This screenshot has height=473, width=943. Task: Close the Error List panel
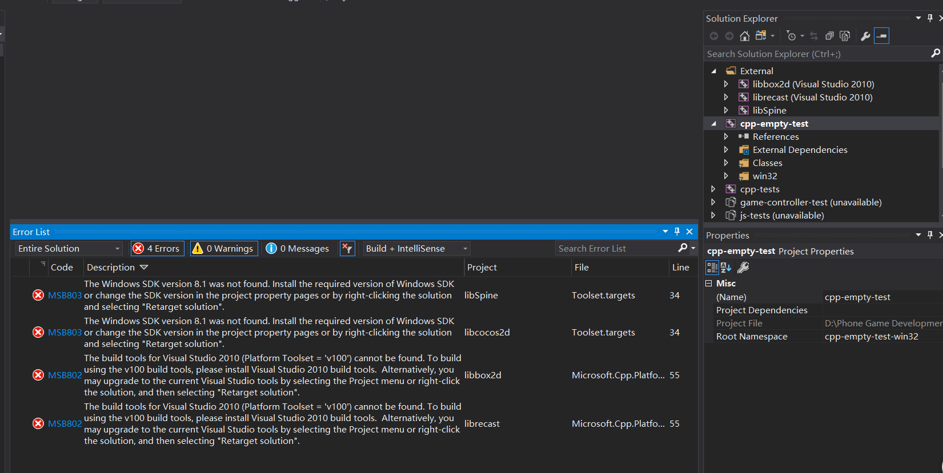click(689, 232)
